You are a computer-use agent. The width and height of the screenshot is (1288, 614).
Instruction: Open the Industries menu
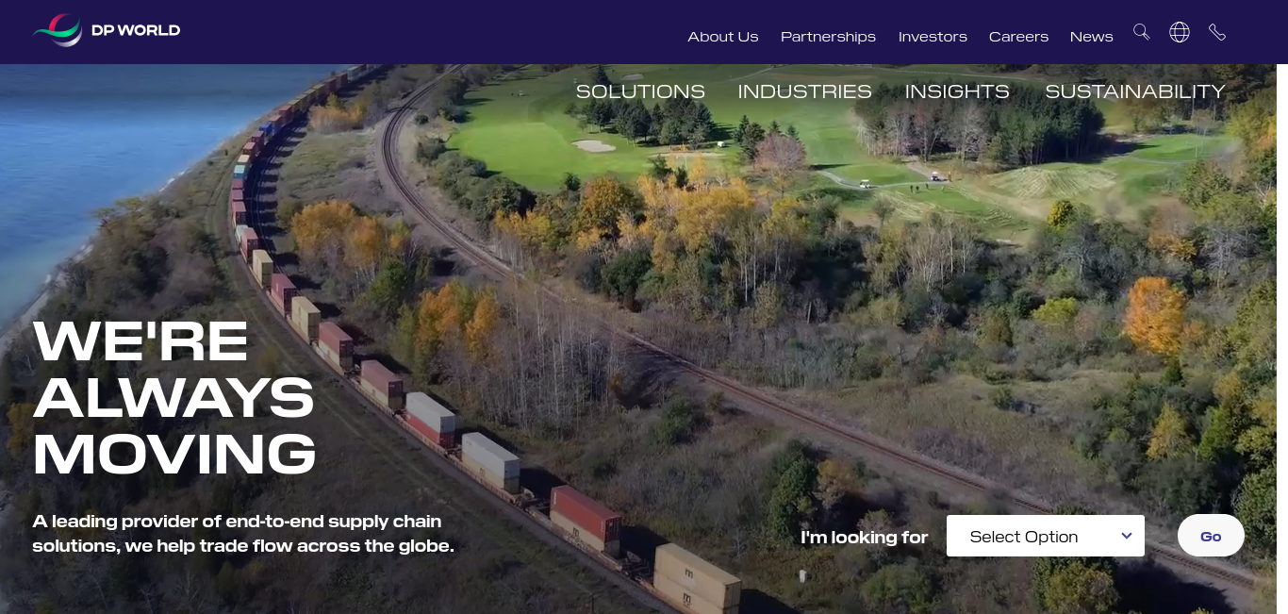point(804,91)
